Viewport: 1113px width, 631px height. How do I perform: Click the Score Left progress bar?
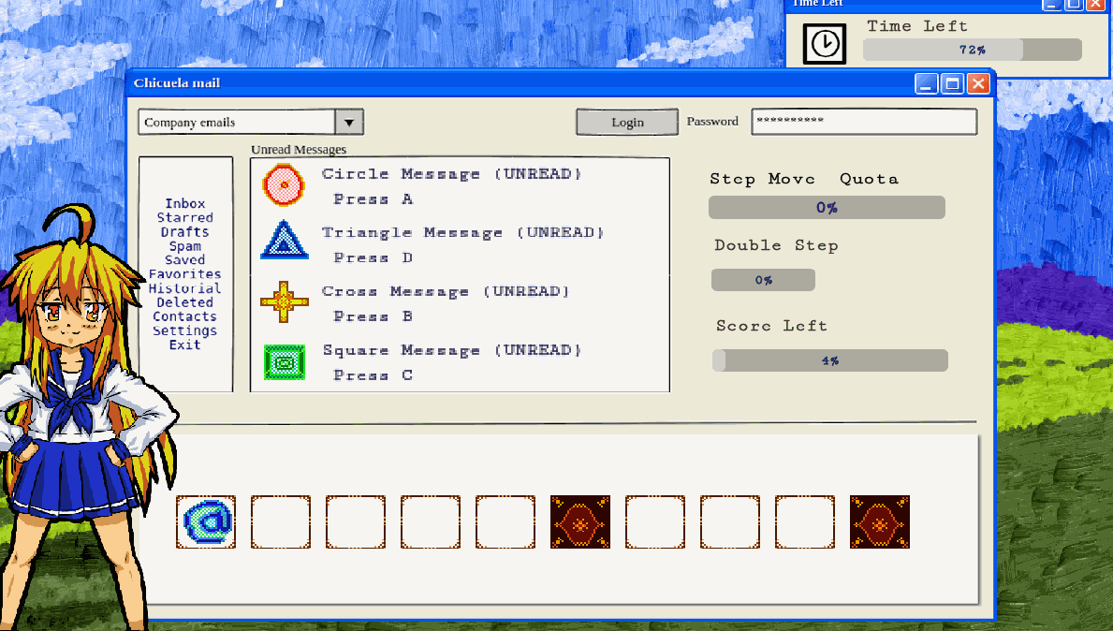(x=829, y=360)
